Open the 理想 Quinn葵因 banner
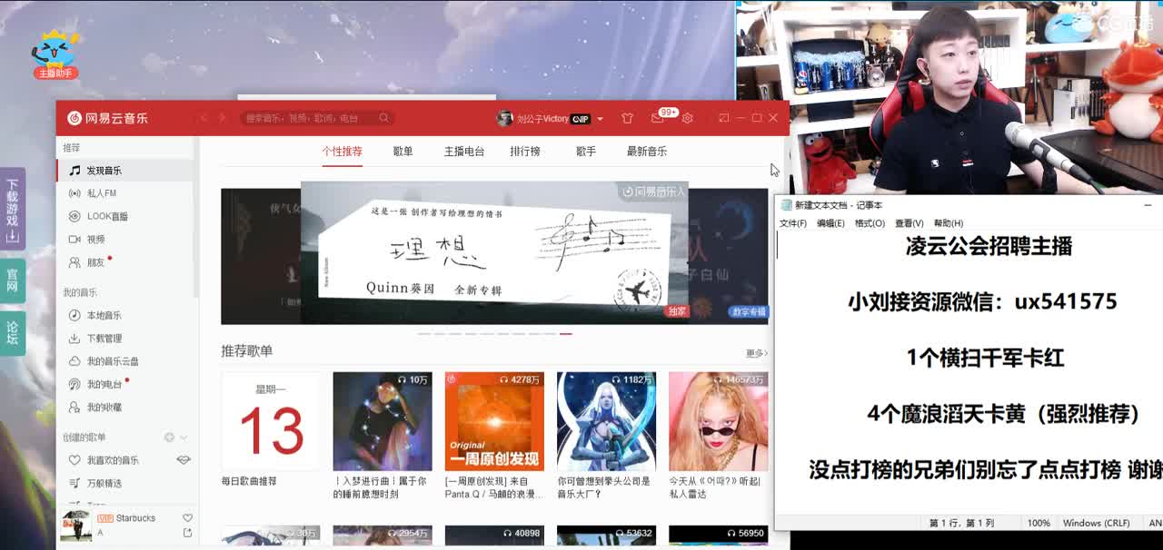This screenshot has width=1163, height=550. [x=494, y=251]
